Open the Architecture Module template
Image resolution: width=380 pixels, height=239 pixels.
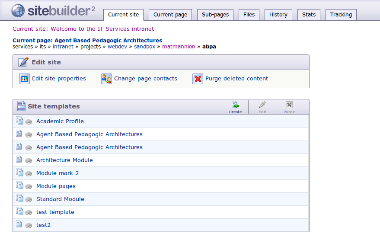64,160
